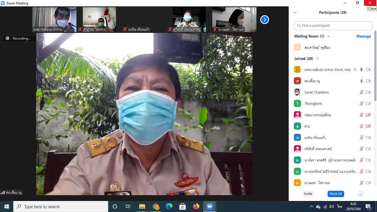Click the Recording... status label

[22, 38]
